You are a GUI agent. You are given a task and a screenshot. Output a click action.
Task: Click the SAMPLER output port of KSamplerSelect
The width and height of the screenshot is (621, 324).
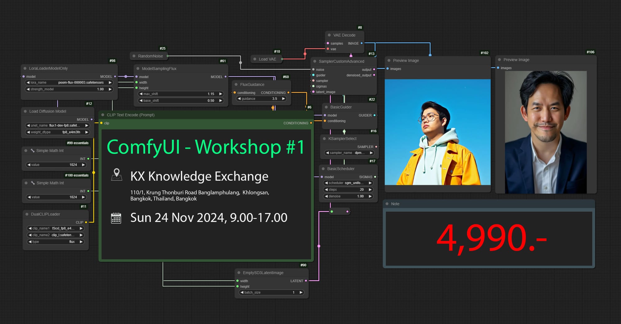[376, 147]
